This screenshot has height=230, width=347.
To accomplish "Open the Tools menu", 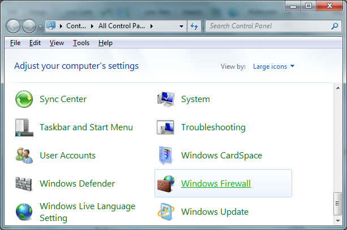I will click(81, 43).
